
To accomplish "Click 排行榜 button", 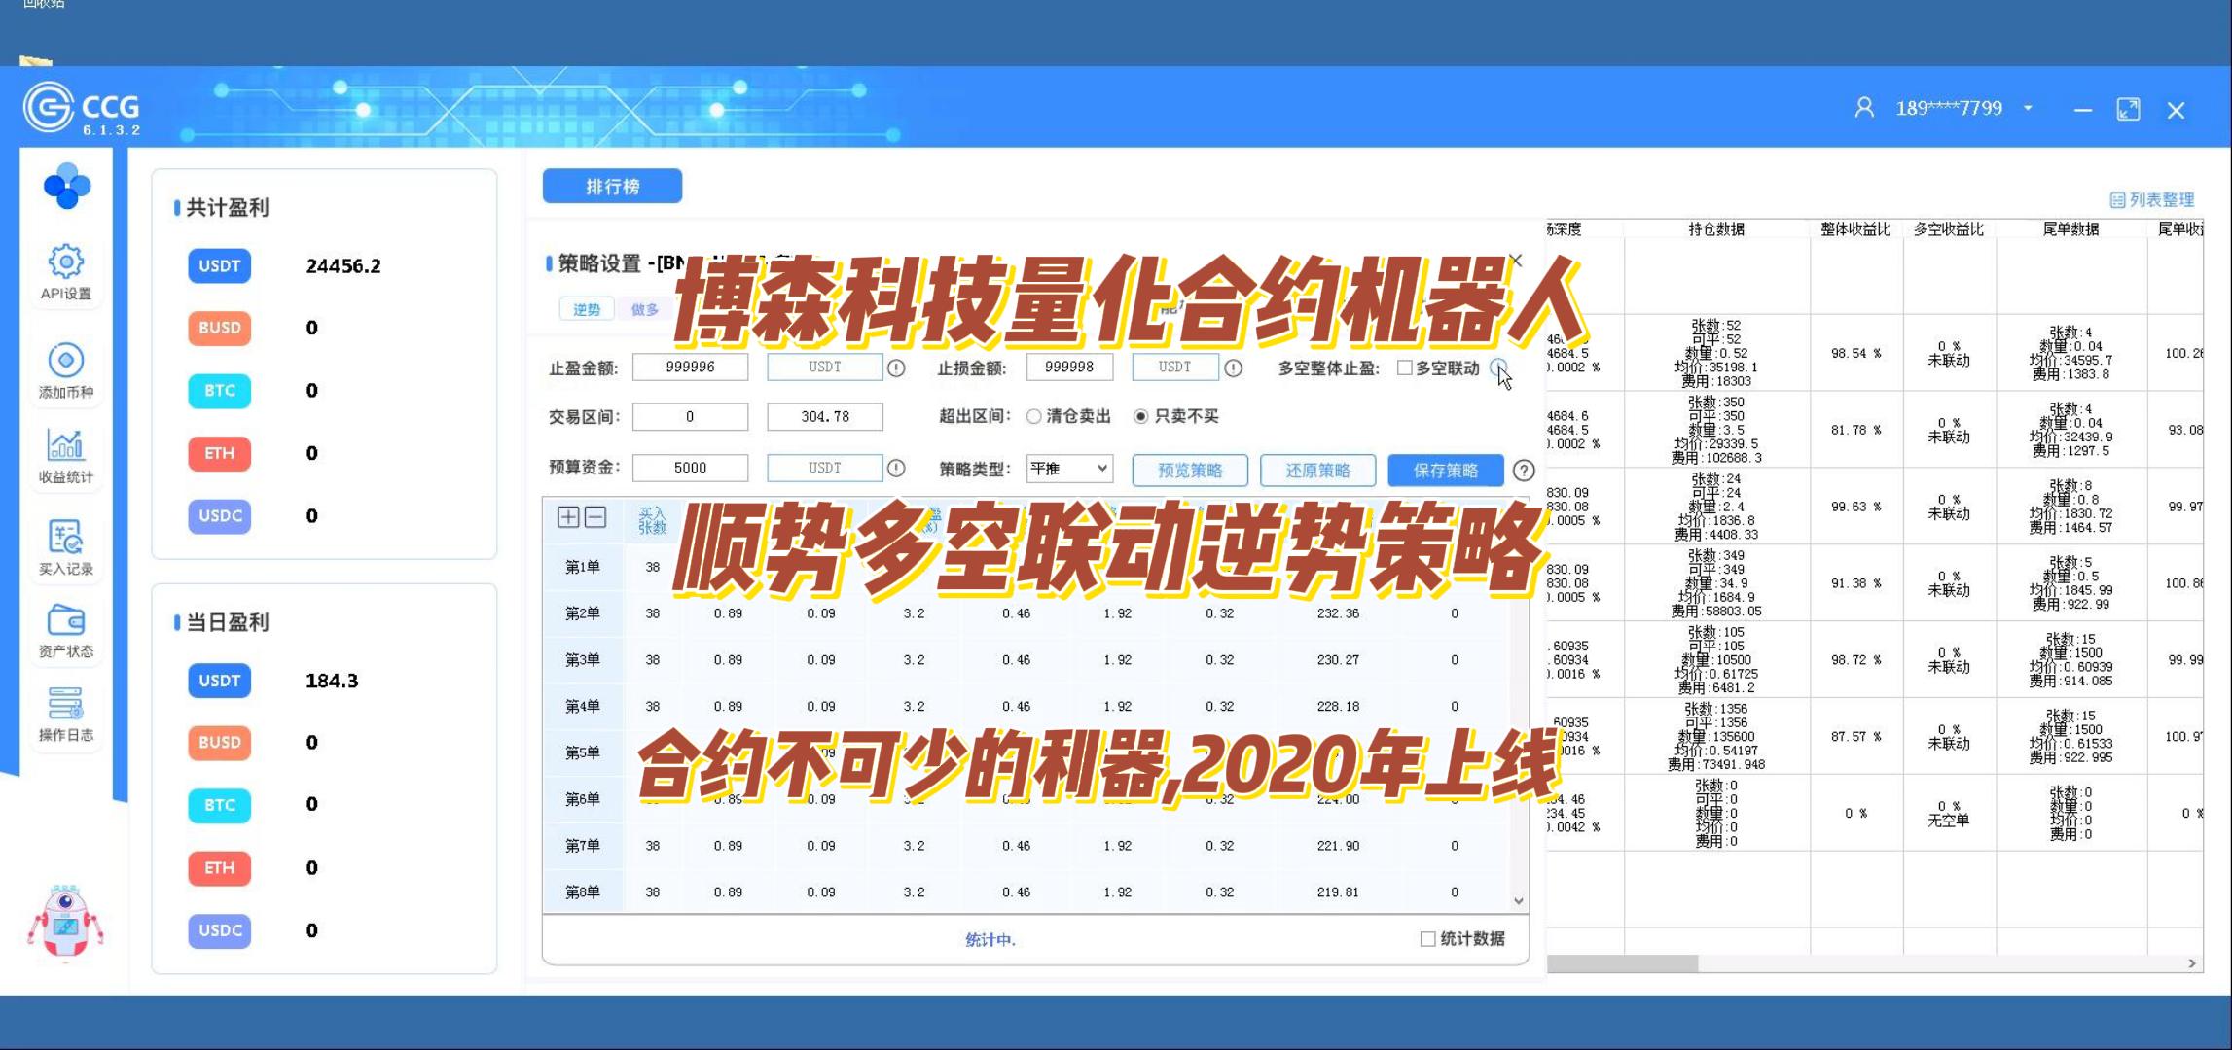I will [x=612, y=186].
